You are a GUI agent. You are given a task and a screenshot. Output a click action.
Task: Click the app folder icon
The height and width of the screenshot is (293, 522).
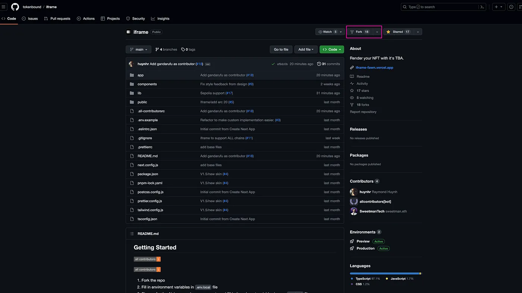(x=132, y=75)
